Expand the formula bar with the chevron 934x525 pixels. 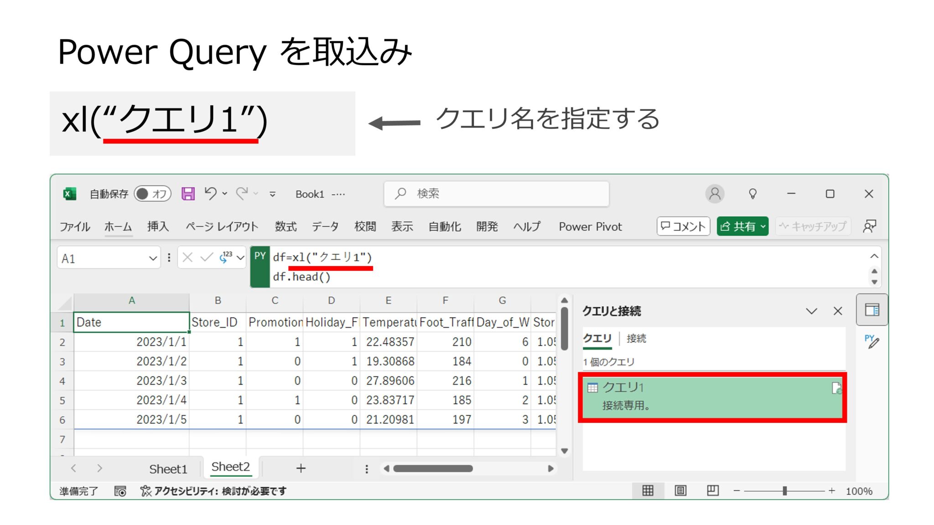(874, 256)
